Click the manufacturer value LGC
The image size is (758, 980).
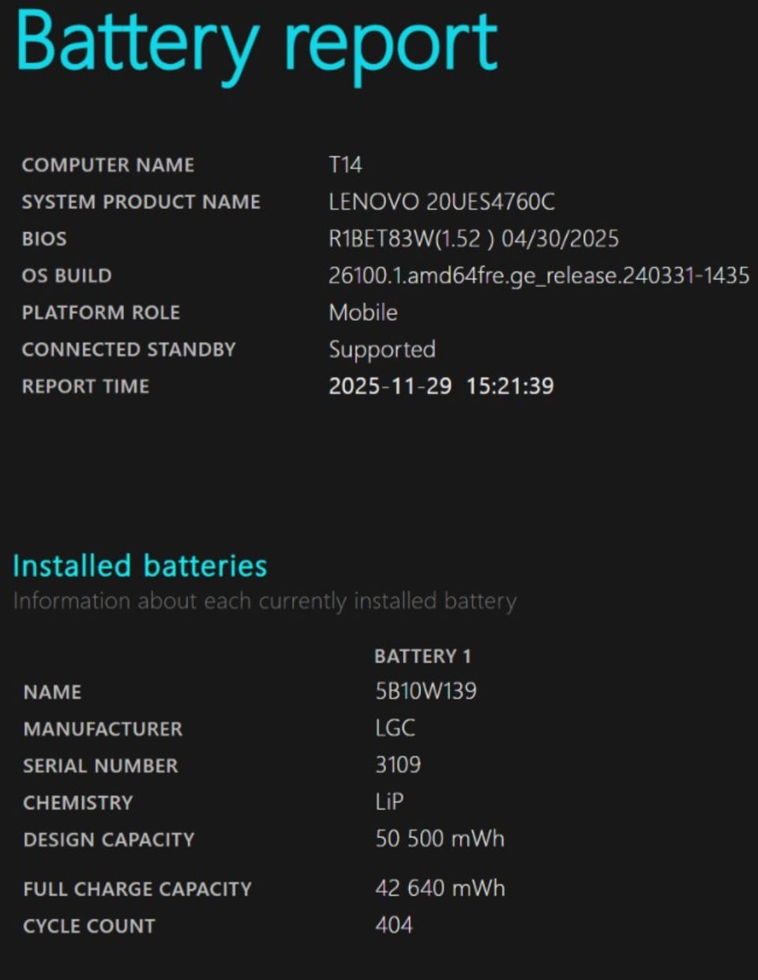pyautogui.click(x=395, y=728)
